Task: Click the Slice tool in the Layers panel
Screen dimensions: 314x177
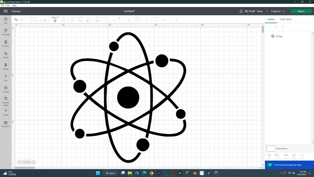Action: pyautogui.click(x=269, y=155)
